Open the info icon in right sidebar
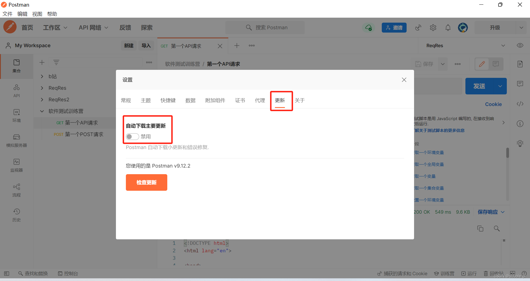Image resolution: width=530 pixels, height=281 pixels. [x=520, y=124]
